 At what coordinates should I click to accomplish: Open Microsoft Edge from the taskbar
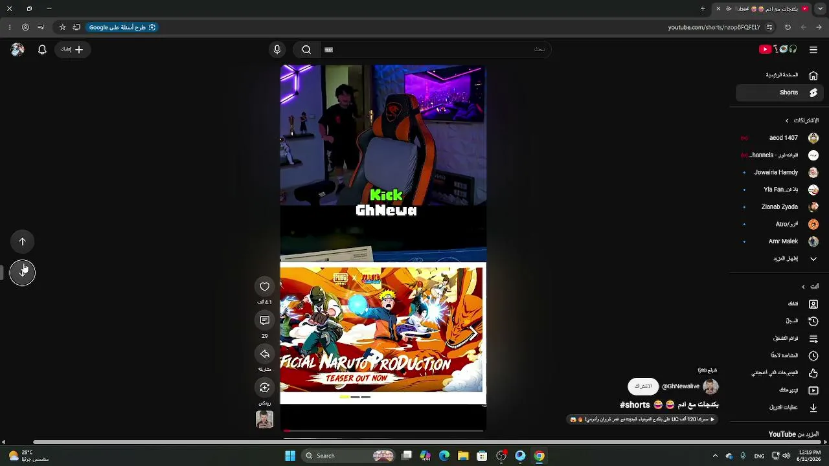click(444, 456)
